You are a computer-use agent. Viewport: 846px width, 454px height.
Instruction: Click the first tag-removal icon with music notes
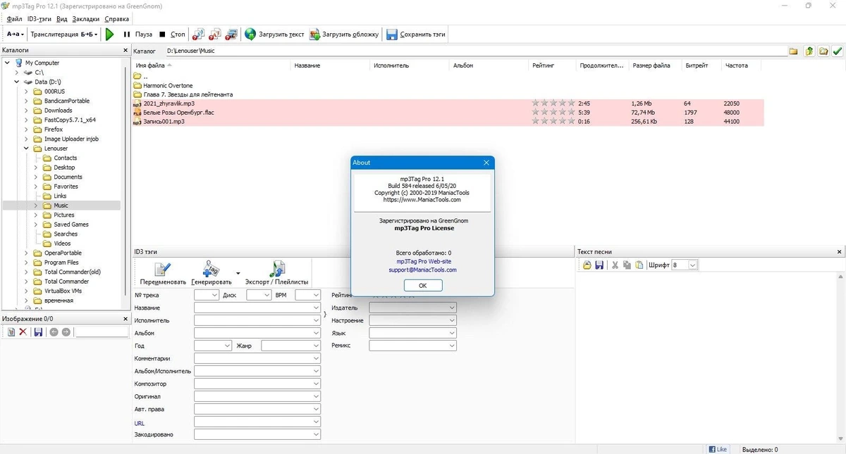199,34
